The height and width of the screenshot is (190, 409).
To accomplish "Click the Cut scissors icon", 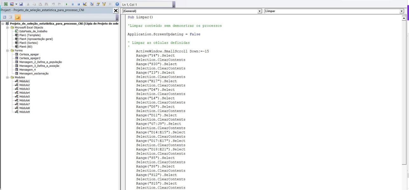I will tap(28, 4).
